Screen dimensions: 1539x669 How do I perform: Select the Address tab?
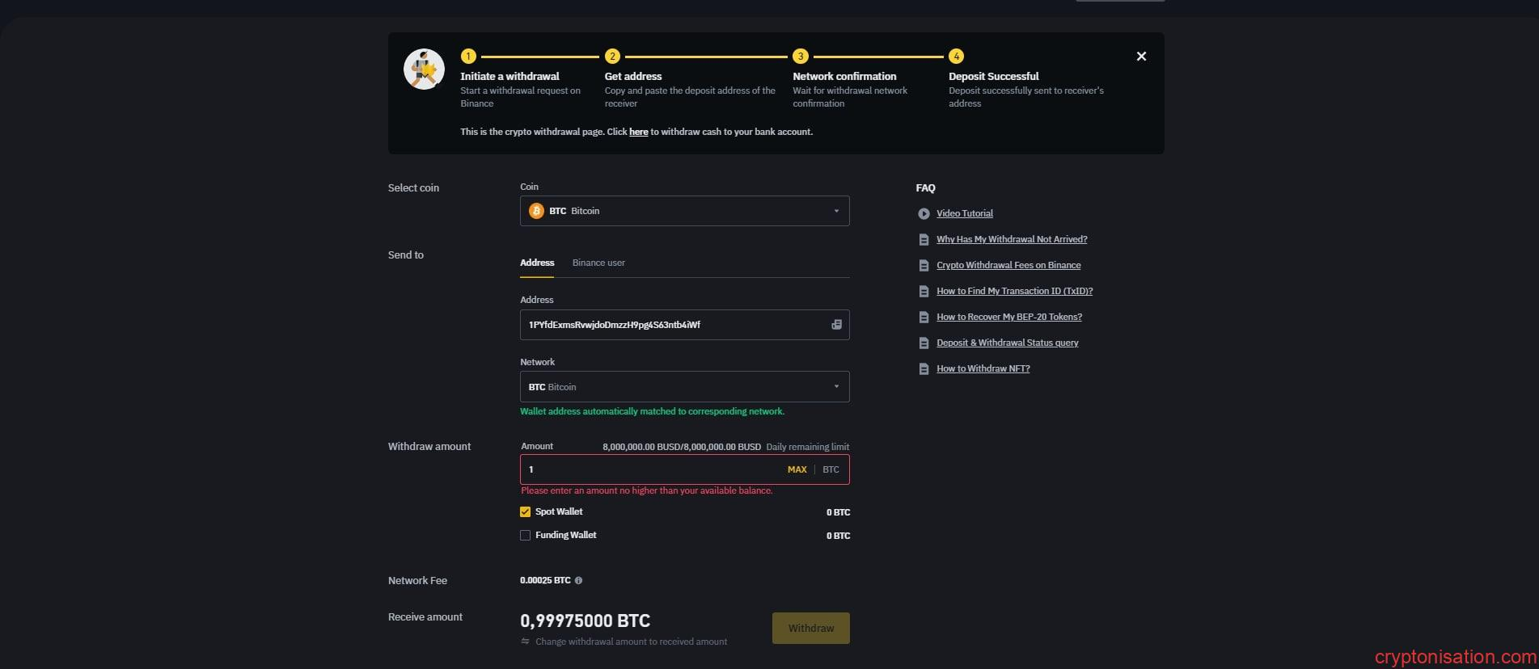(537, 263)
